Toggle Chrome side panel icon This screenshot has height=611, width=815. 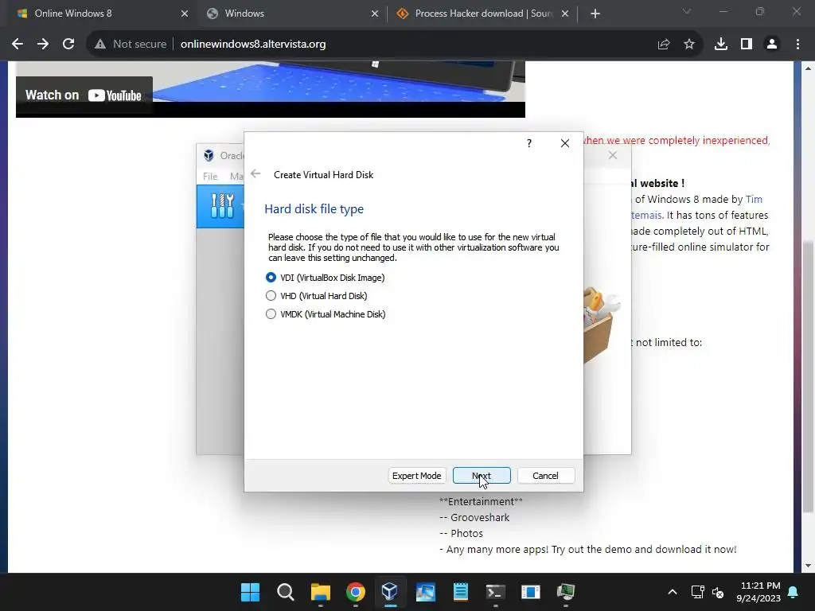pyautogui.click(x=747, y=45)
